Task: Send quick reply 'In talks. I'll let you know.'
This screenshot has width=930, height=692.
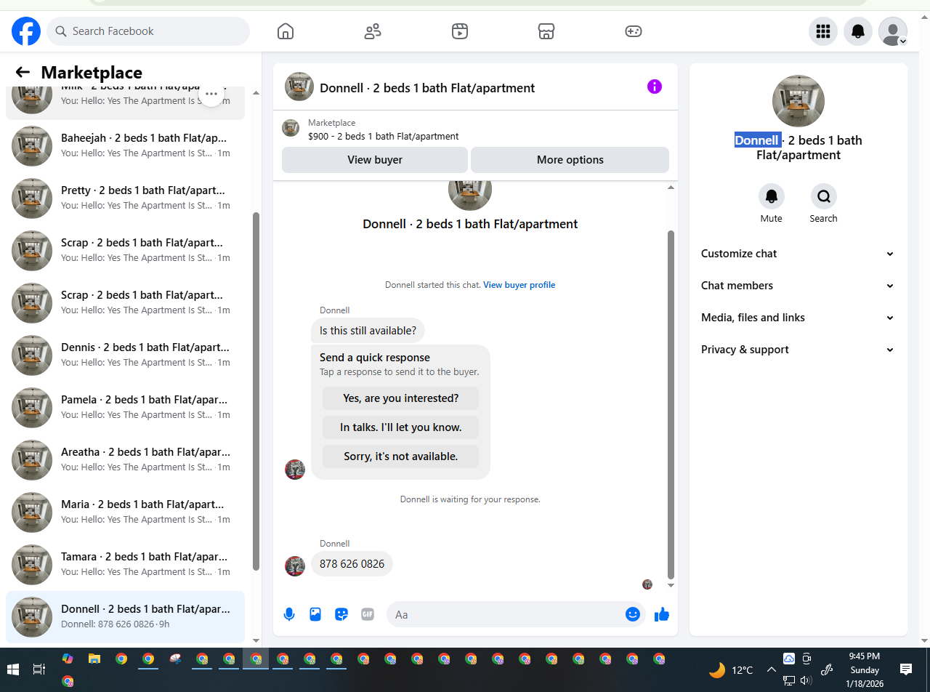Action: 401,427
